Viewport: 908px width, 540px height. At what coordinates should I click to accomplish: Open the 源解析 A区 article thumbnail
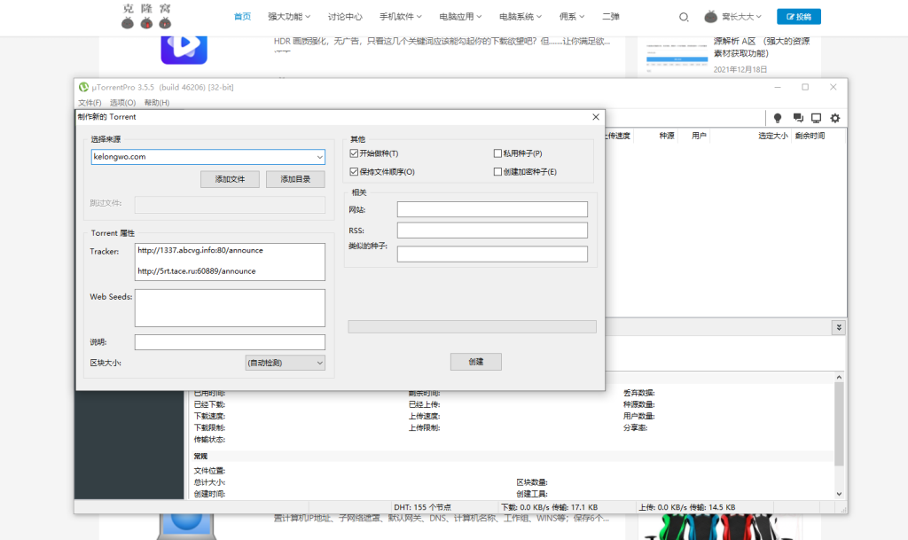point(677,57)
